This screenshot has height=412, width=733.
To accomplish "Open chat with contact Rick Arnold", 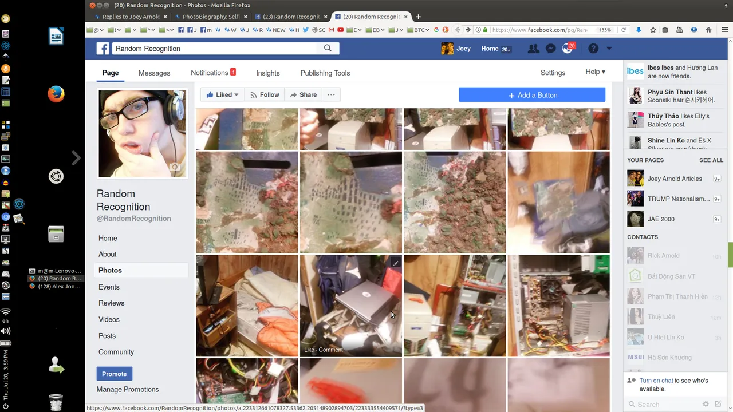I will (675, 256).
